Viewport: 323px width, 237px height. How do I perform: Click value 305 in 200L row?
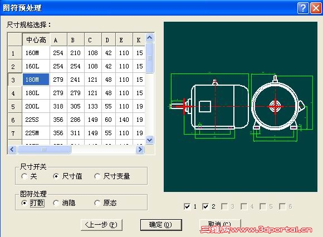tap(76, 106)
